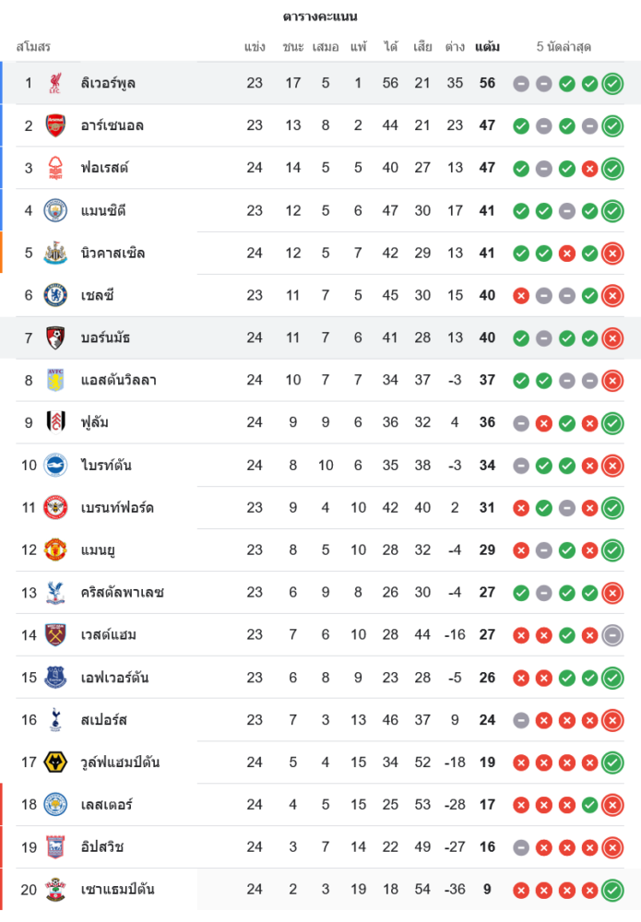Click West Ham's circled latest draw icon

coord(612,635)
